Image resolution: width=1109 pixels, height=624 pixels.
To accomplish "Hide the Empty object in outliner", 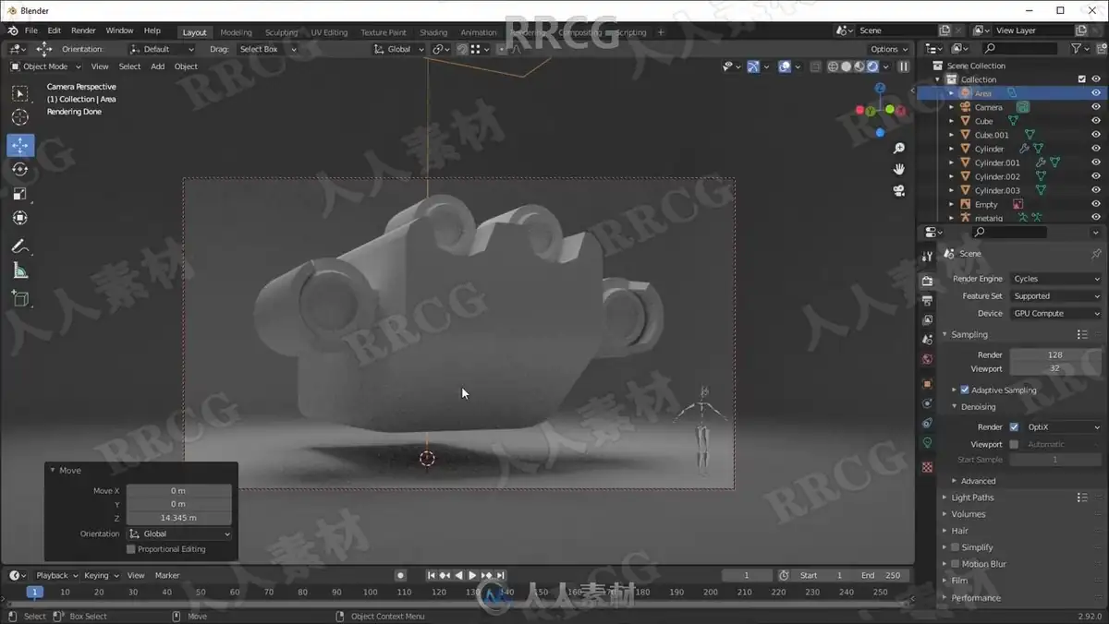I will click(1096, 204).
